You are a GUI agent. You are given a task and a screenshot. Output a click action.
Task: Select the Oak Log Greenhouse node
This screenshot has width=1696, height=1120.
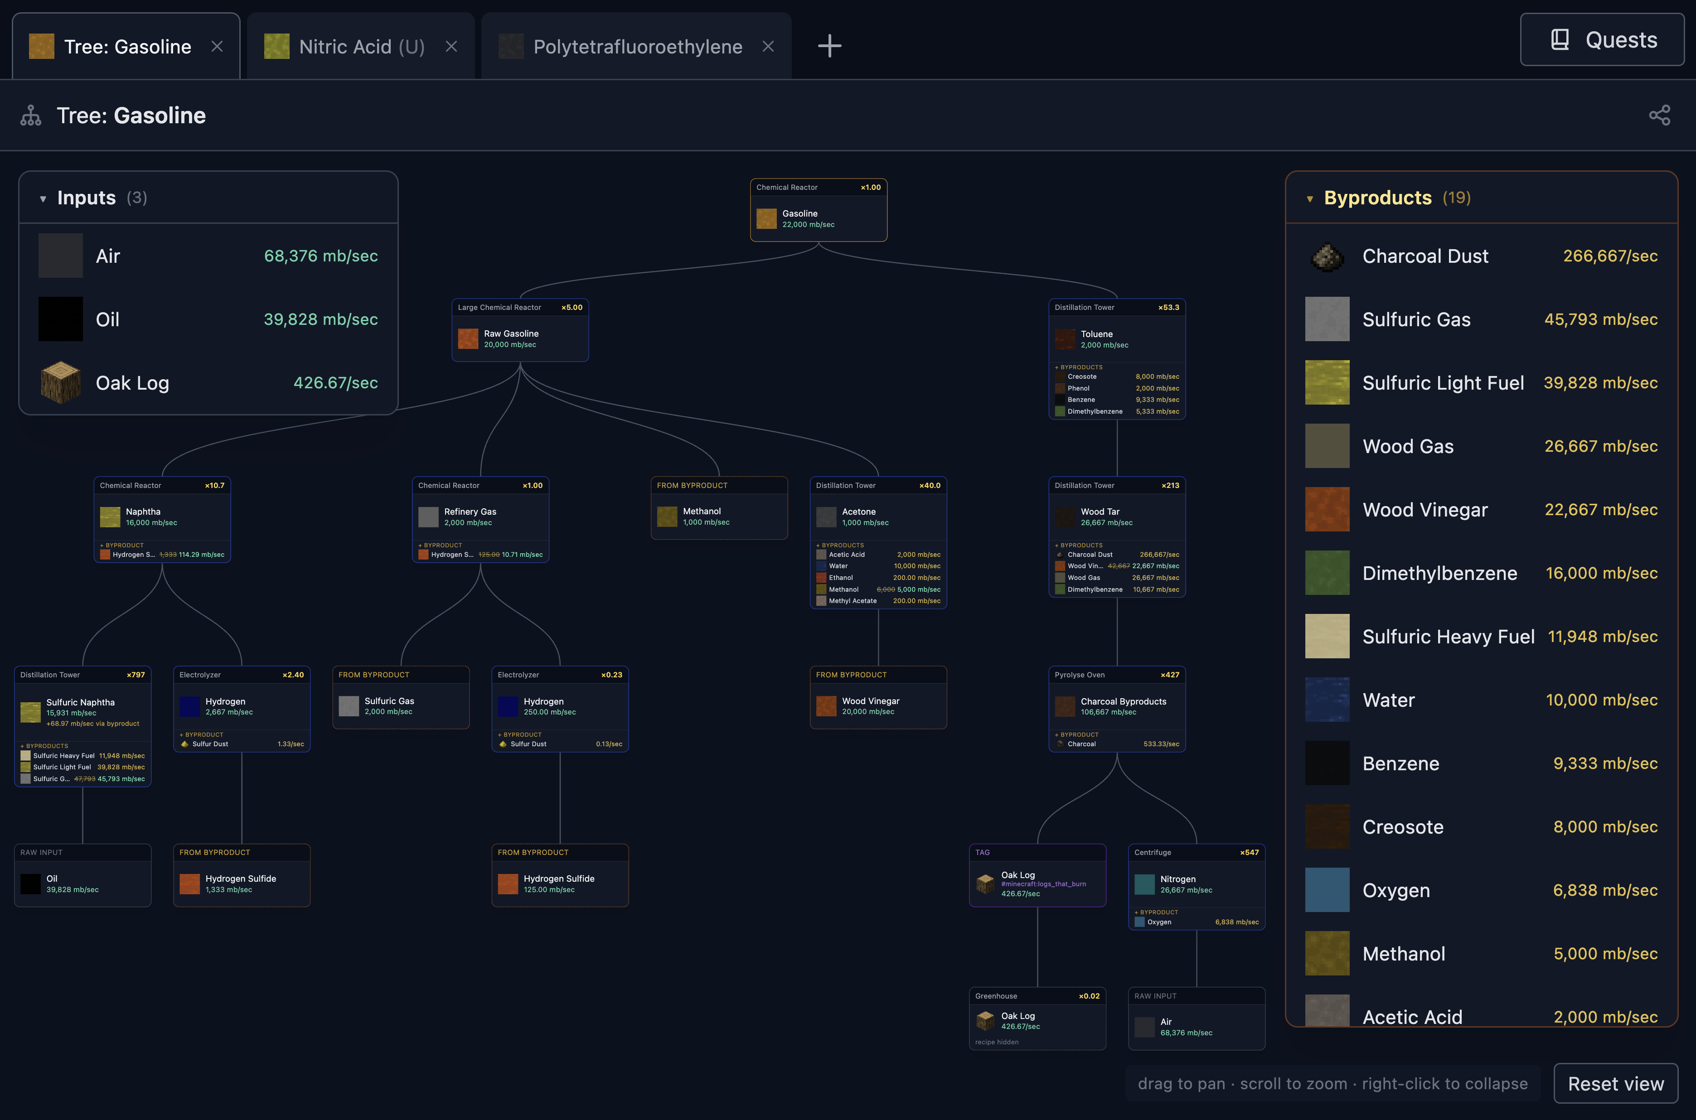point(1037,1019)
